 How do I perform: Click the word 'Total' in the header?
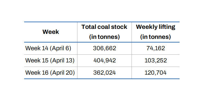[88, 27]
